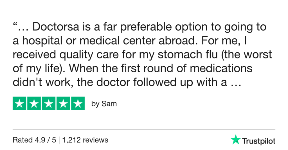Select the fifth green rating star

[x=78, y=103]
